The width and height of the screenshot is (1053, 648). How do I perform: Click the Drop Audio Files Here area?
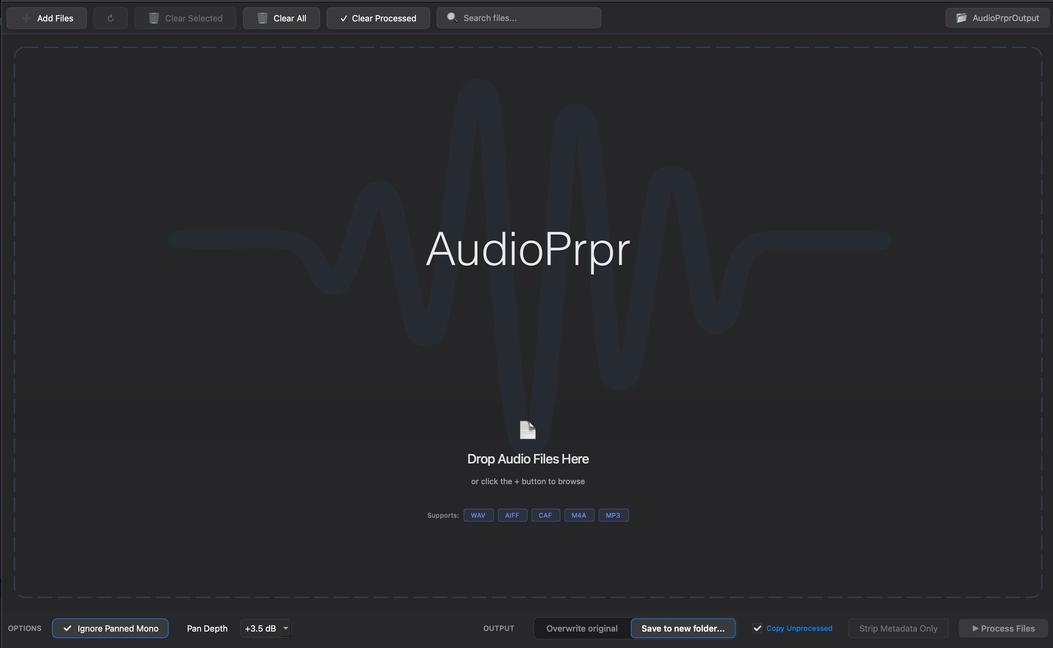527,459
